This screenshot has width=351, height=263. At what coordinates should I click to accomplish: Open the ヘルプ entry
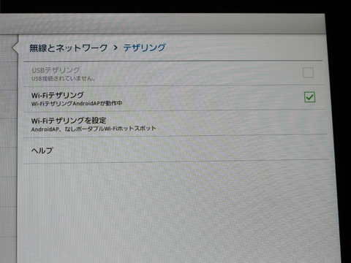coord(175,150)
